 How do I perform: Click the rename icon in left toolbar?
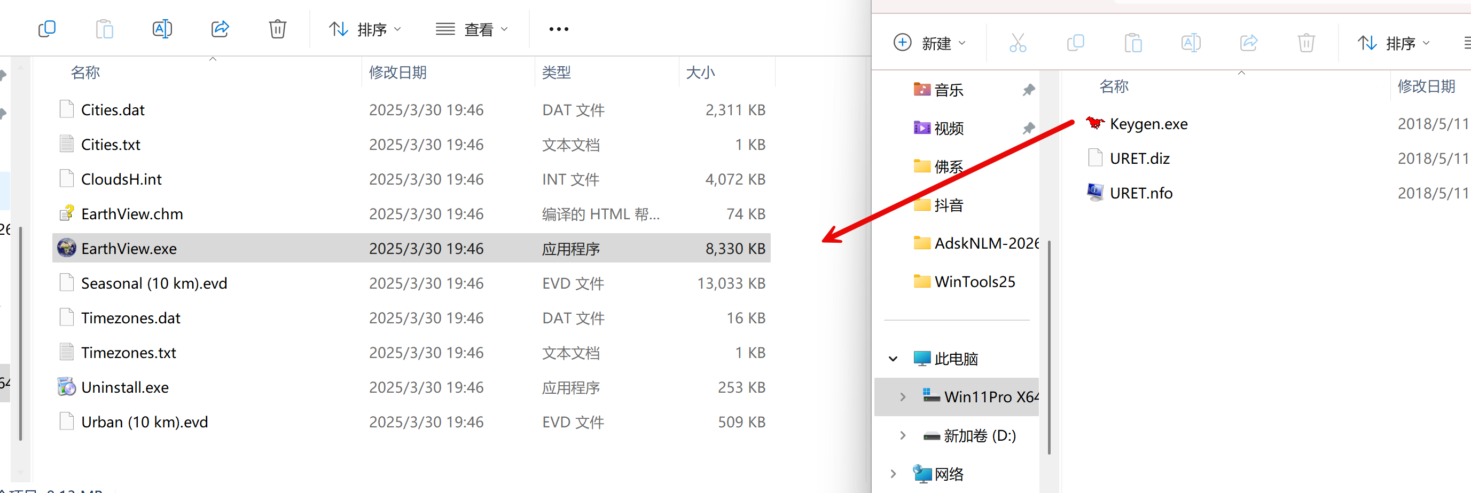pyautogui.click(x=162, y=28)
